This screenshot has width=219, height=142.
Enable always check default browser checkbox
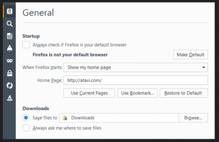point(26,45)
